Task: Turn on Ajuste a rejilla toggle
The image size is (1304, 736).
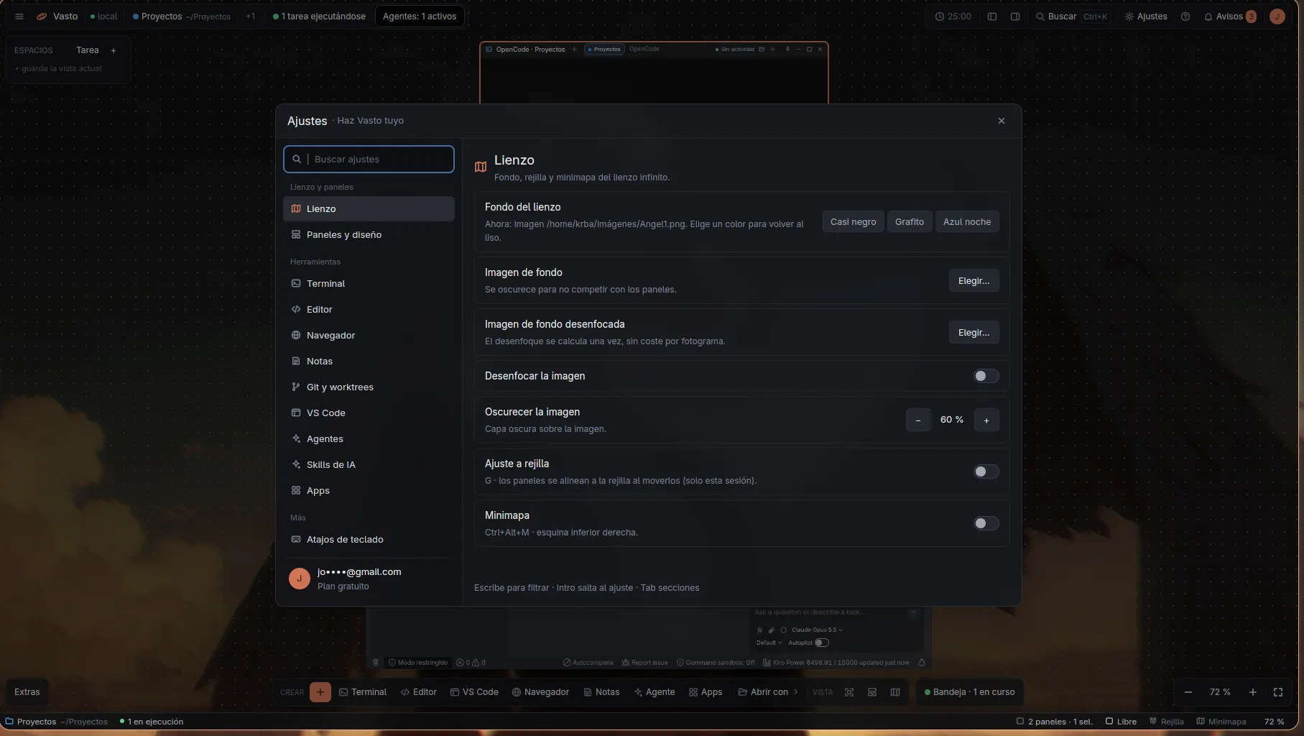Action: click(986, 471)
